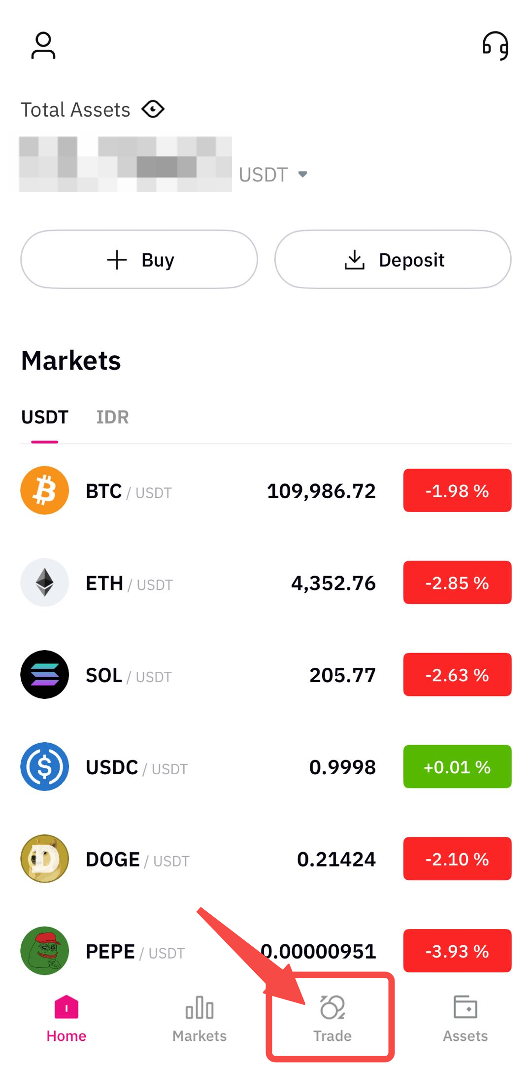Switch to the USDT markets tab
The height and width of the screenshot is (1068, 531).
pos(45,417)
